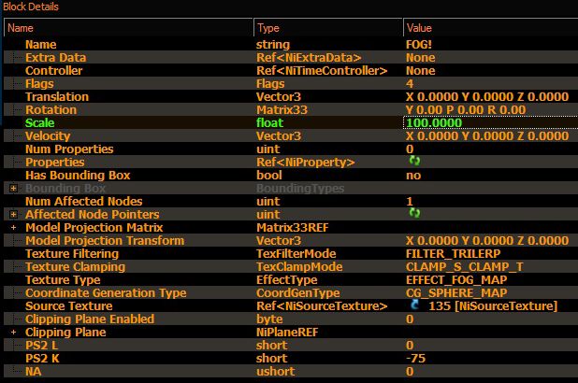
Task: Select the PS2 K row
Action: [291, 359]
